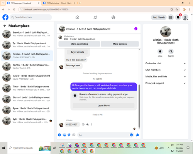Reload the page in the browser
The image size is (193, 154).
(14, 9)
